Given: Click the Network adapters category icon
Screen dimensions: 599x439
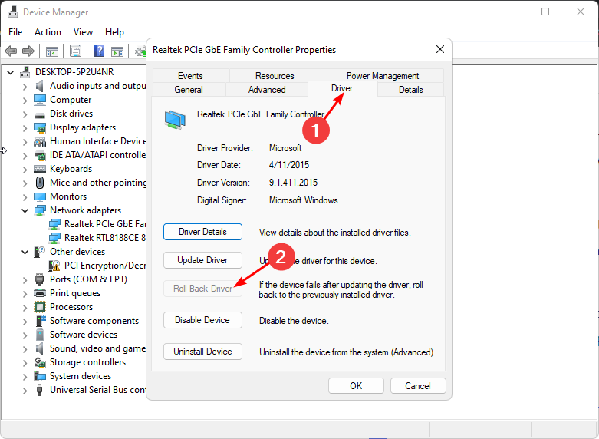Looking at the screenshot, I should 40,210.
